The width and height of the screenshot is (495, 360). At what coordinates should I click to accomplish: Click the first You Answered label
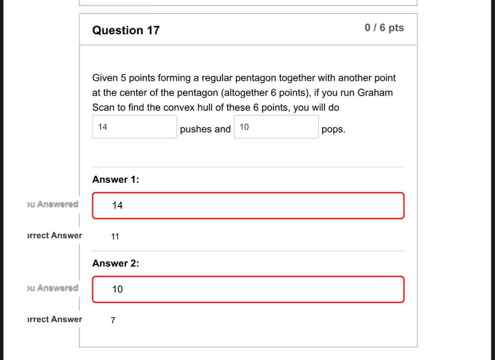51,204
